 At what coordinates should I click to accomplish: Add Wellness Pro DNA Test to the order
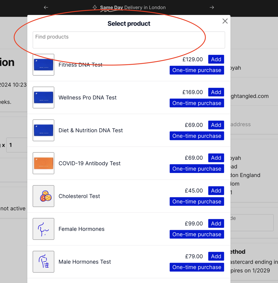tap(216, 92)
